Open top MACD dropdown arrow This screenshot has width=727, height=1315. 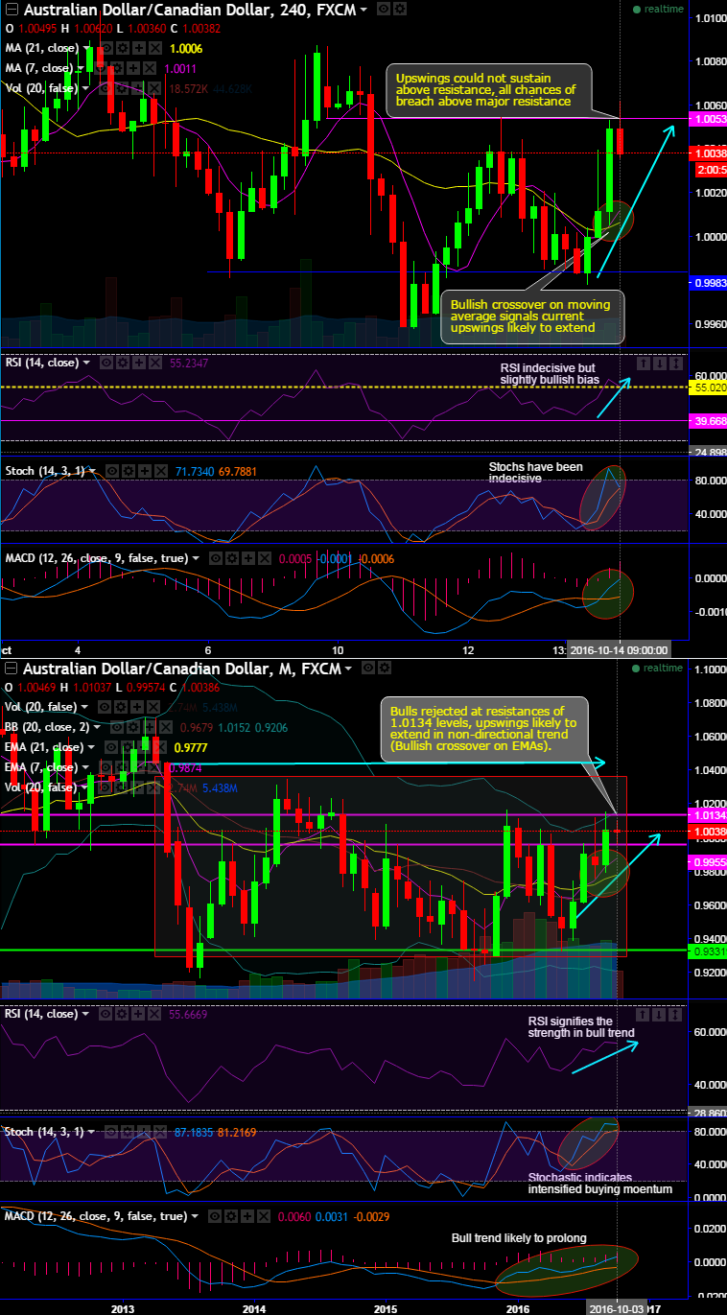pyautogui.click(x=196, y=558)
